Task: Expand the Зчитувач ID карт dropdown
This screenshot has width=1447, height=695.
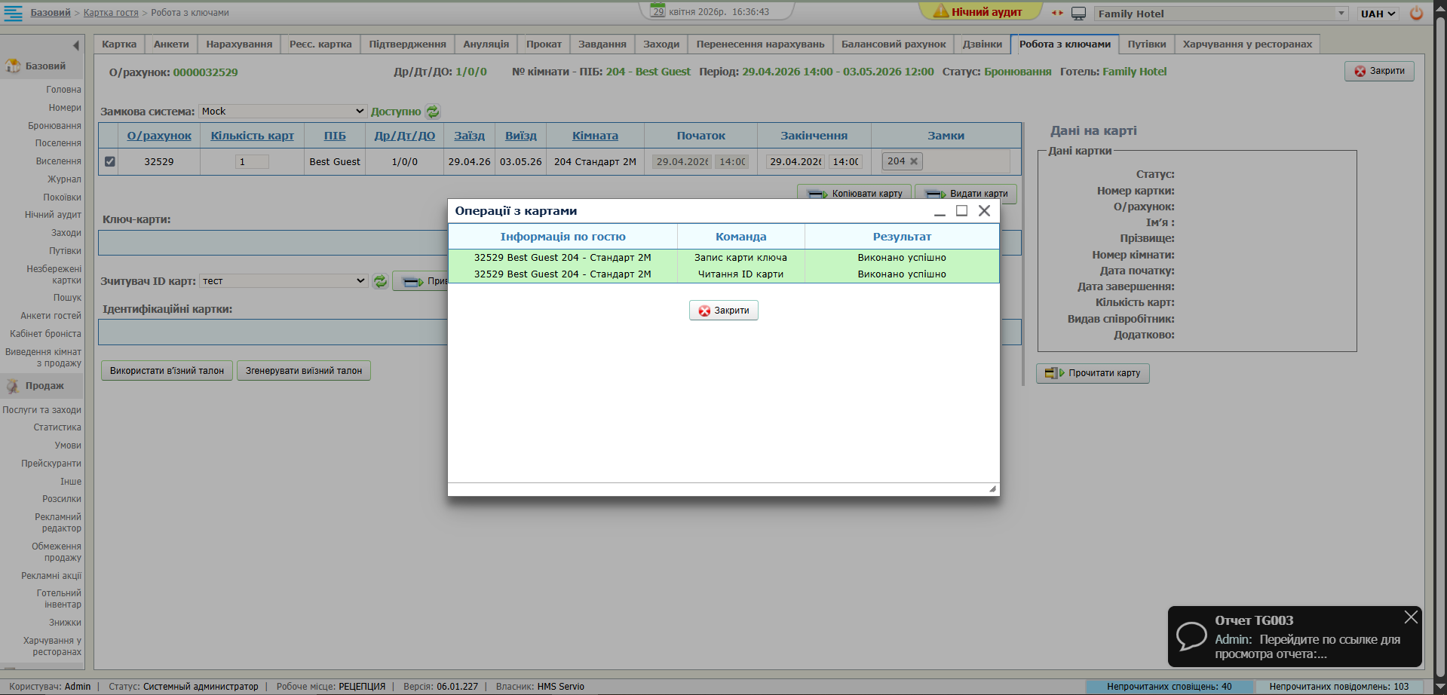Action: pos(284,281)
